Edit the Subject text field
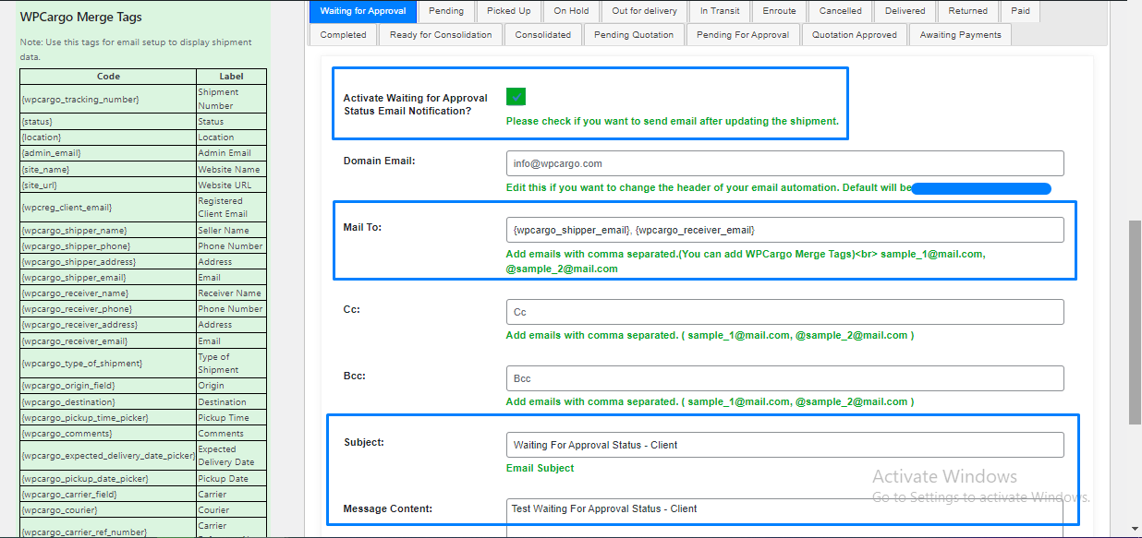The image size is (1142, 538). (x=784, y=445)
